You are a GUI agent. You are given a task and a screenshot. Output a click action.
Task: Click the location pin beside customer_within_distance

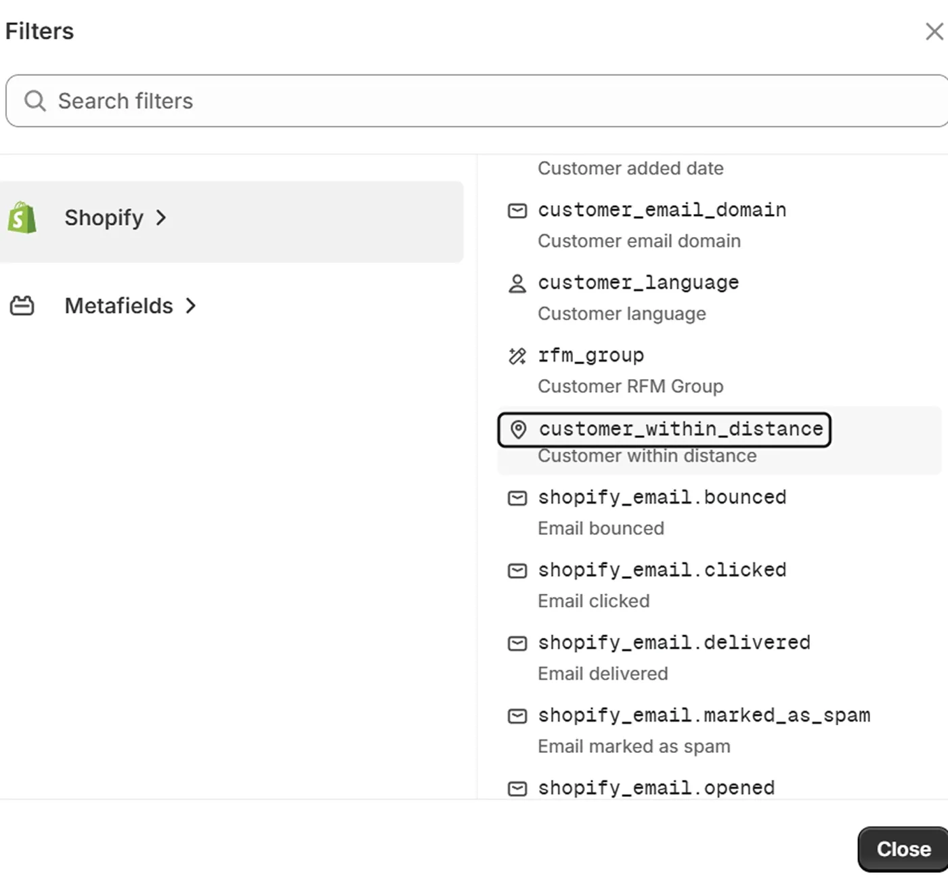518,430
